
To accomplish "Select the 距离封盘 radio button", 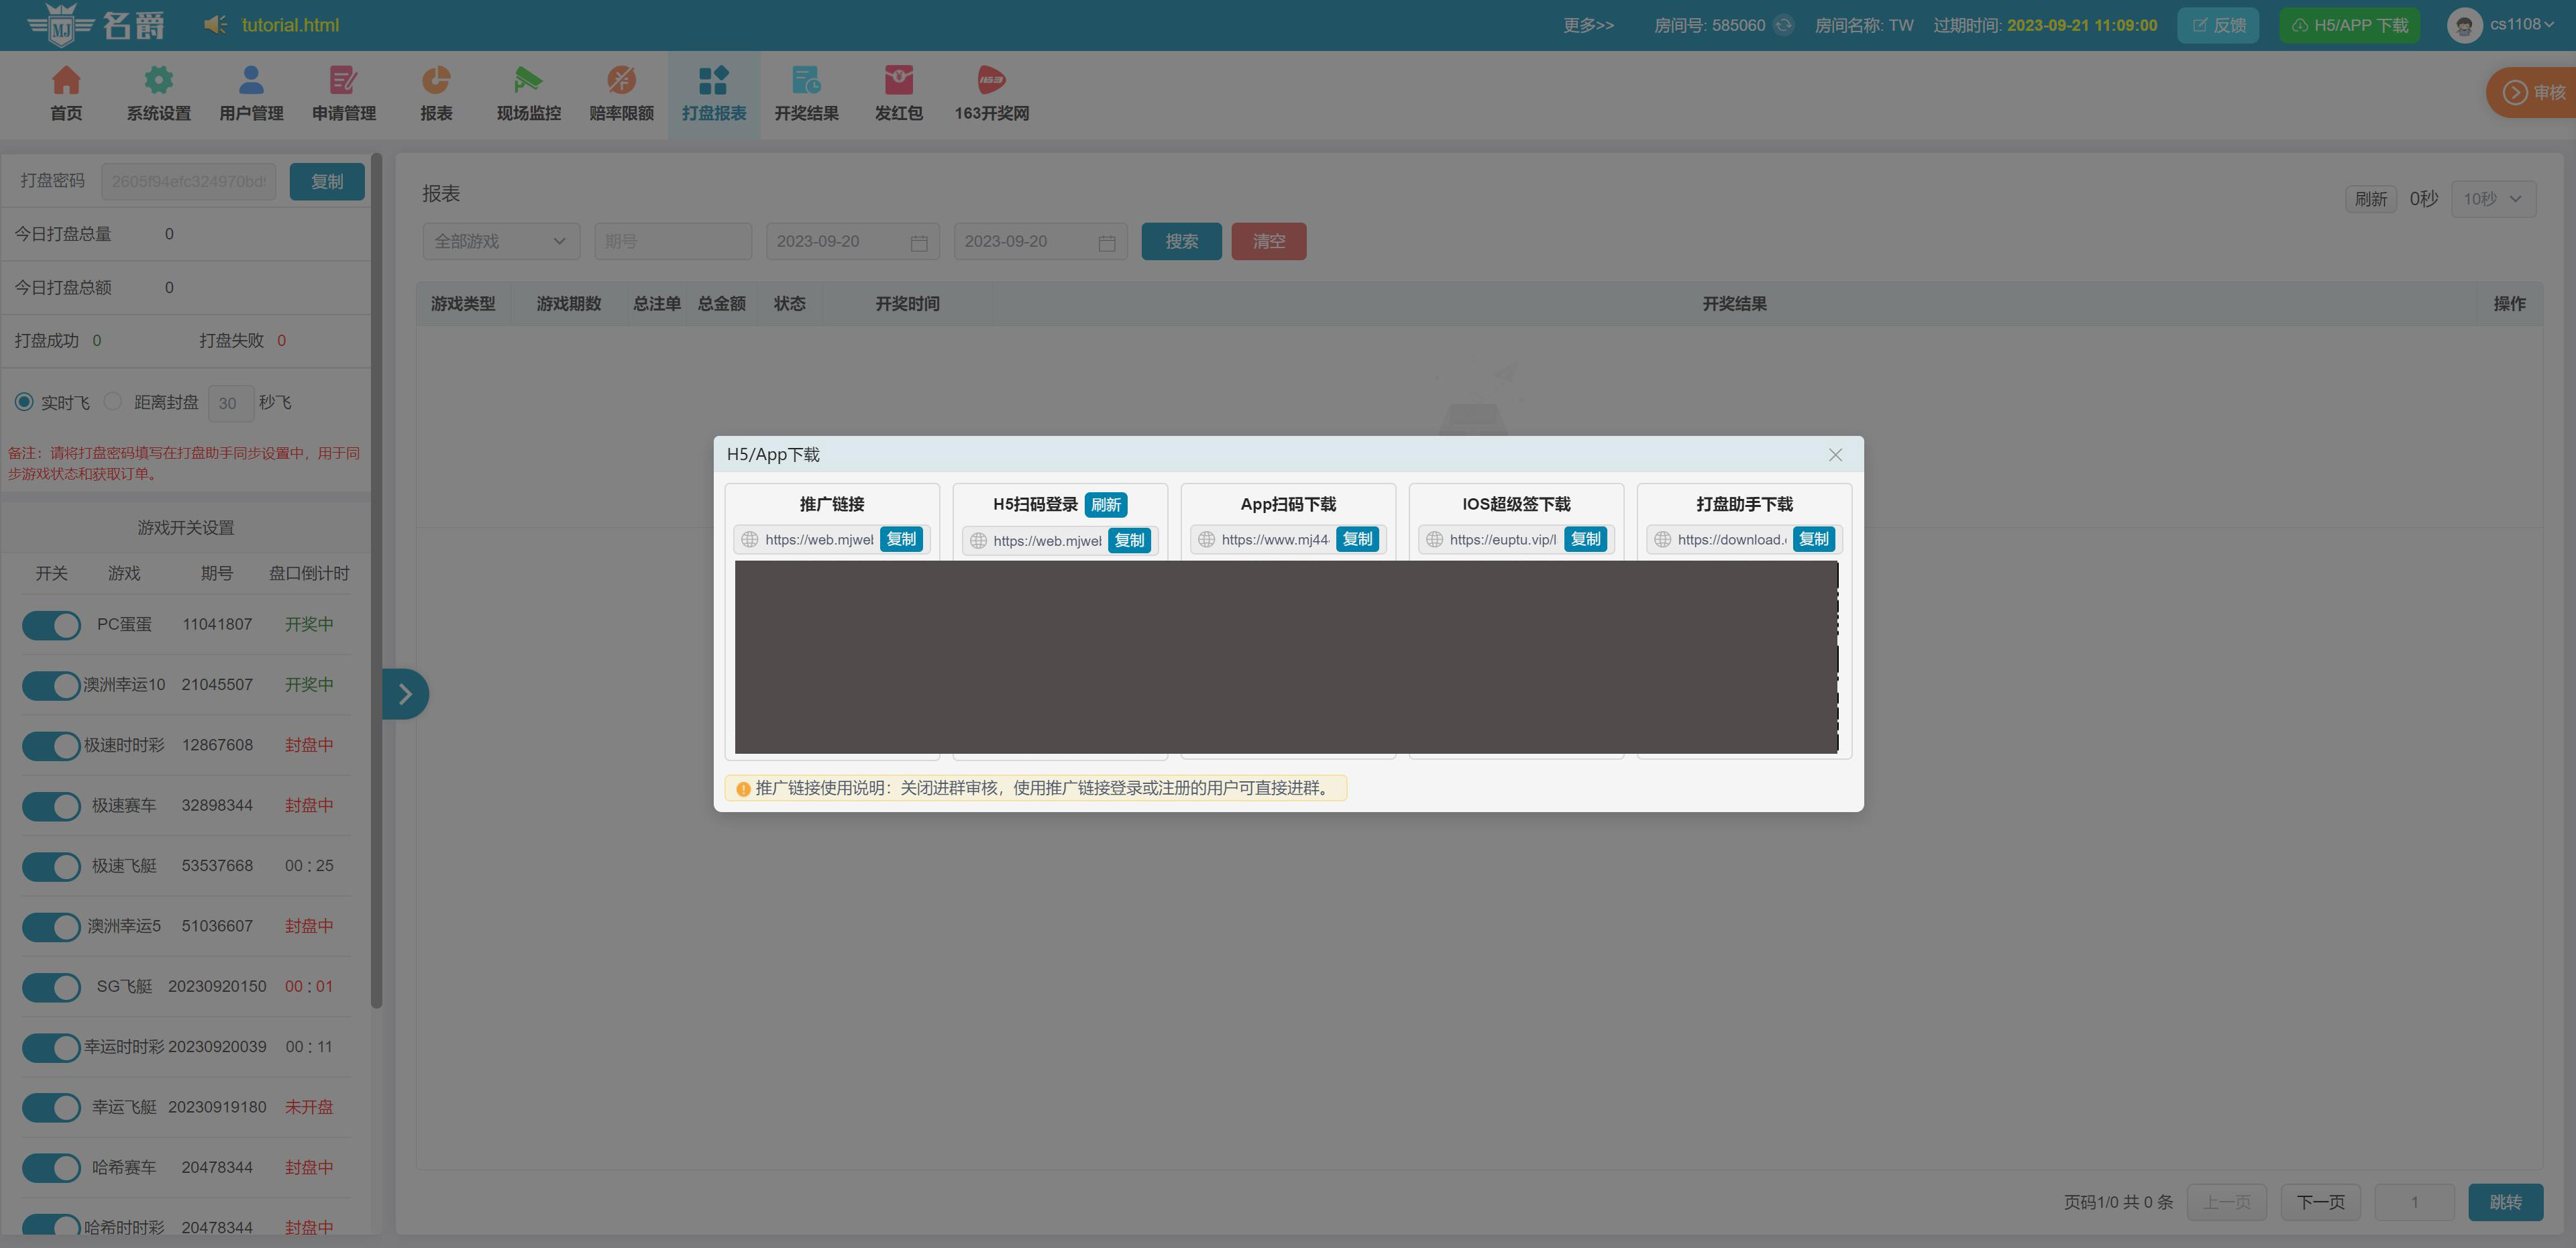I will click(x=113, y=402).
